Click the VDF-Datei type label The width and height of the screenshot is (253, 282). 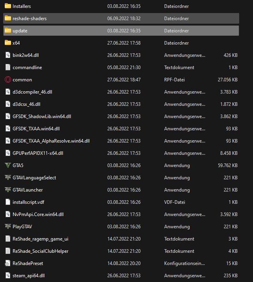pyautogui.click(x=175, y=202)
